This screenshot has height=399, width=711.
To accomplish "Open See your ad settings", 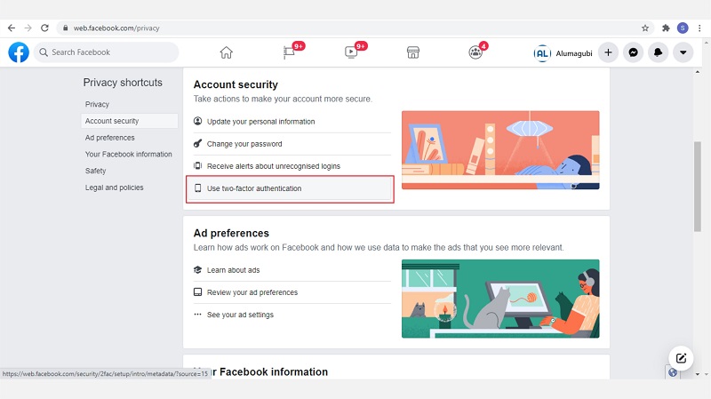I will (x=292, y=315).
